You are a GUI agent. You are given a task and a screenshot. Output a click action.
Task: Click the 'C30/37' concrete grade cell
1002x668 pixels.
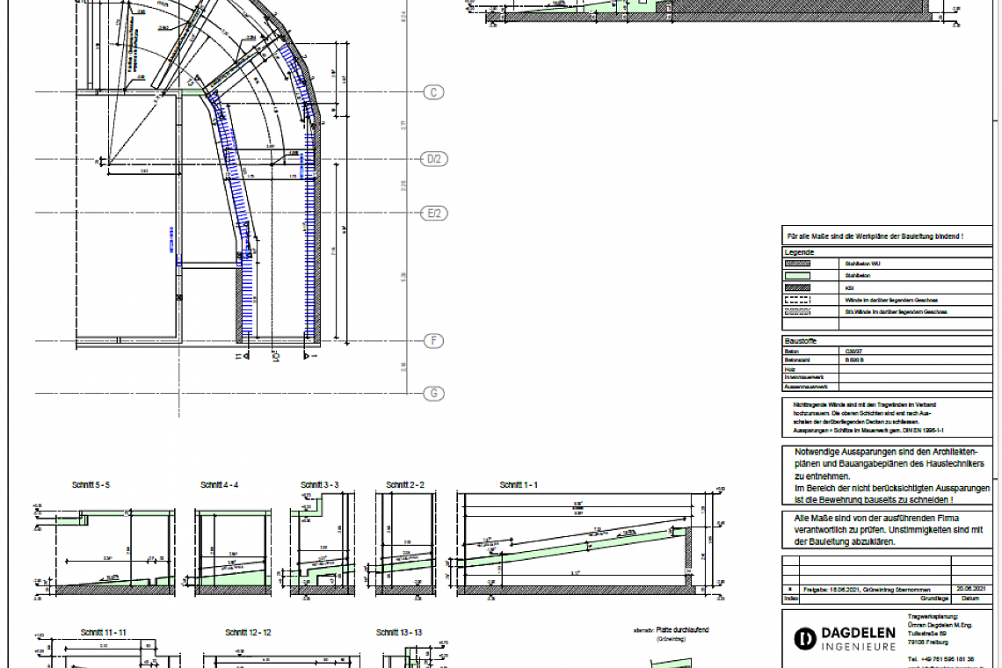(x=853, y=352)
